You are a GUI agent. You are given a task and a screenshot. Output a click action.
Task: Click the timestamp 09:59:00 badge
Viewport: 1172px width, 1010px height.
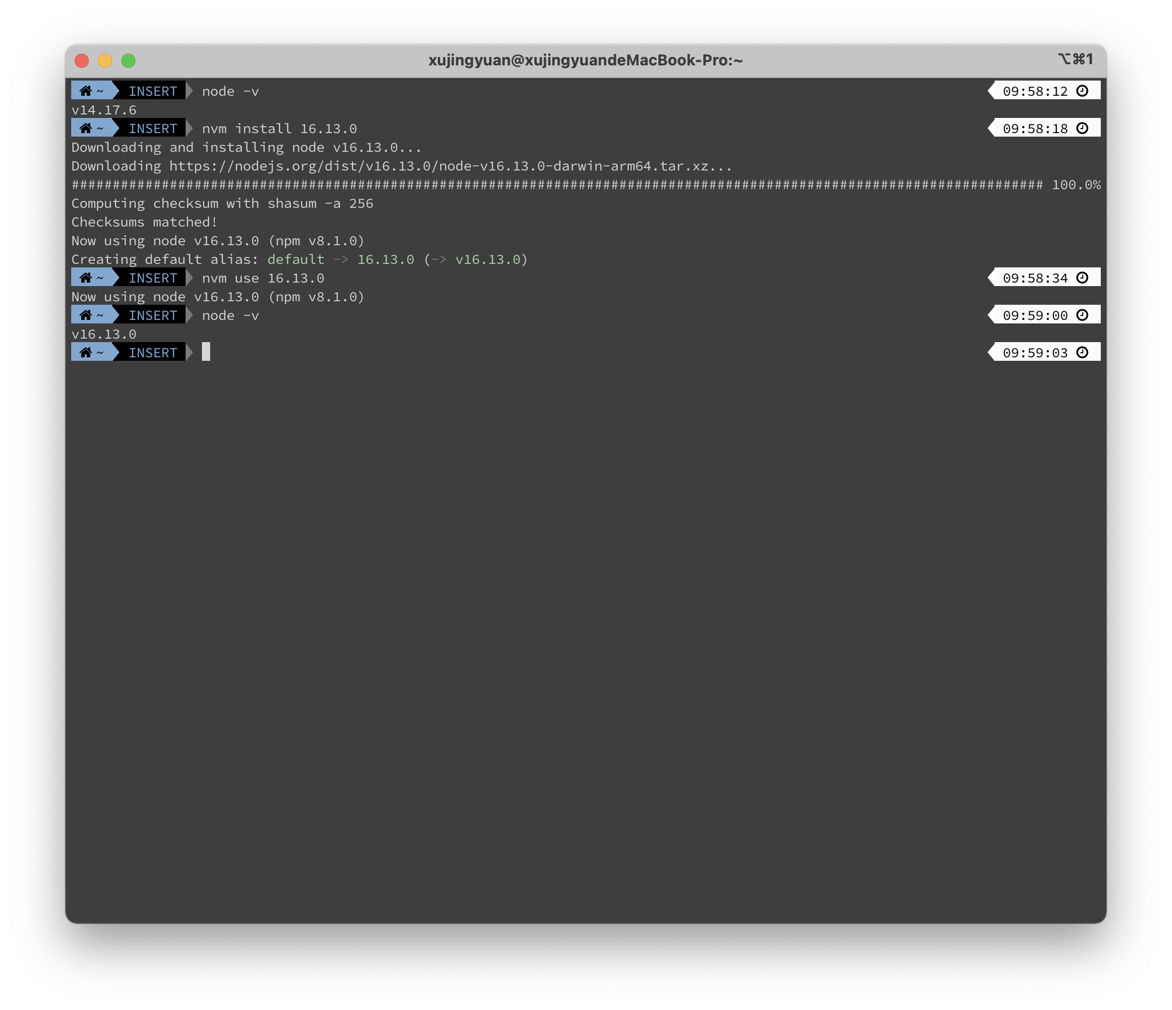click(x=1035, y=315)
